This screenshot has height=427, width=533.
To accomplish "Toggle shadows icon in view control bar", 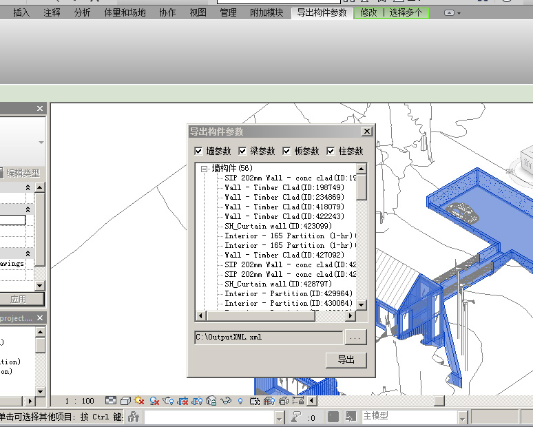I will click(x=154, y=401).
